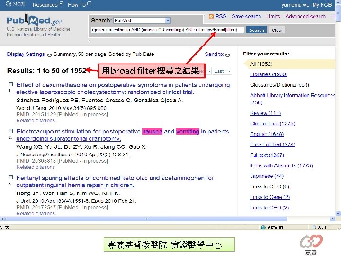Filter results by English (1648)

[267, 134]
